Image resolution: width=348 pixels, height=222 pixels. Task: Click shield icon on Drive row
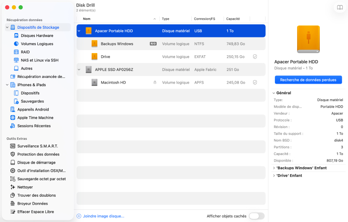[255, 57]
